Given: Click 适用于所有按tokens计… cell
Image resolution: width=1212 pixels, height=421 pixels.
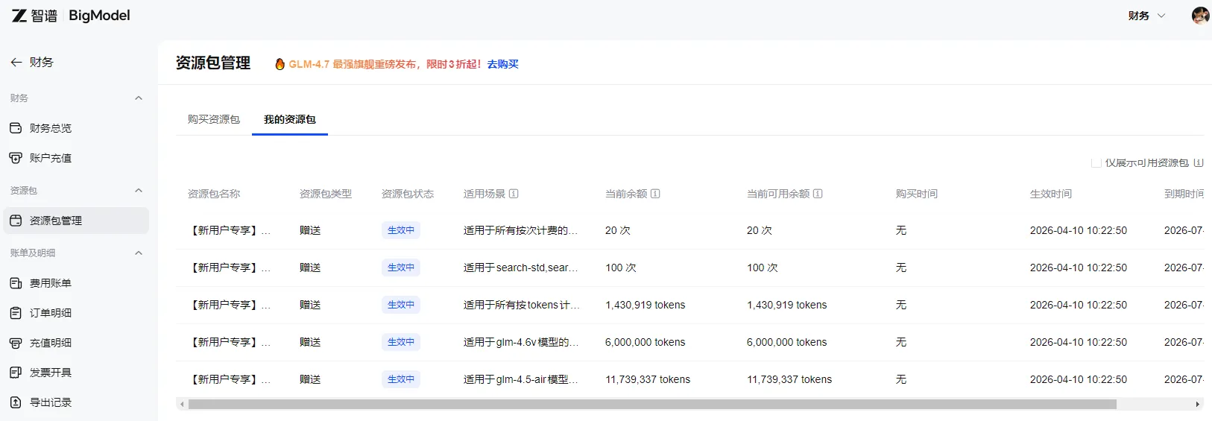Looking at the screenshot, I should click(x=521, y=305).
